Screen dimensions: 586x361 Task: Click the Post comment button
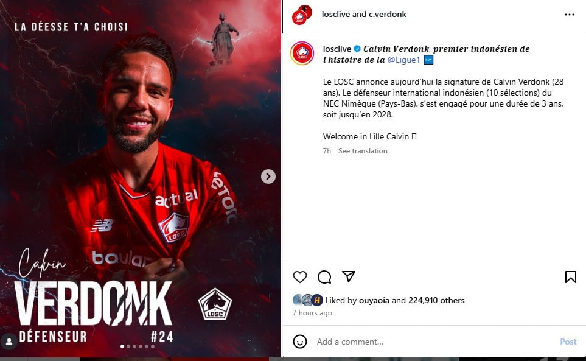(x=568, y=342)
